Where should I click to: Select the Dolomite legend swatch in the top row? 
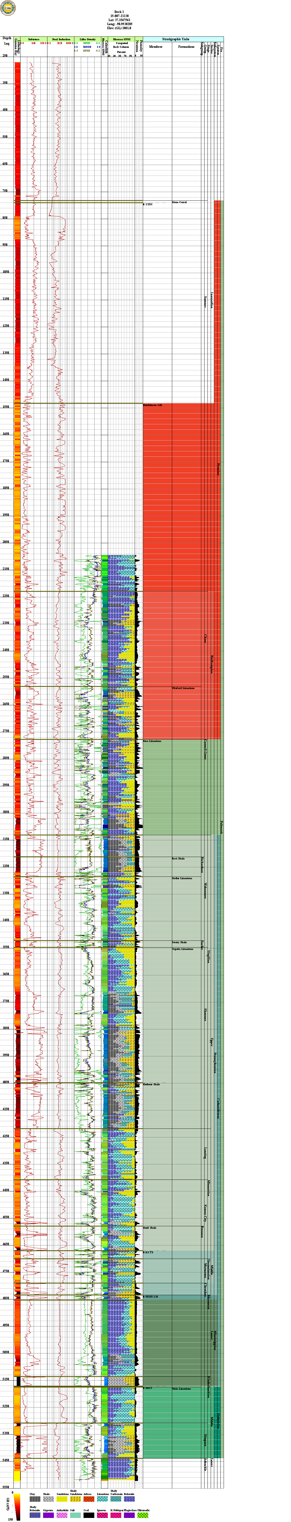point(130,1499)
